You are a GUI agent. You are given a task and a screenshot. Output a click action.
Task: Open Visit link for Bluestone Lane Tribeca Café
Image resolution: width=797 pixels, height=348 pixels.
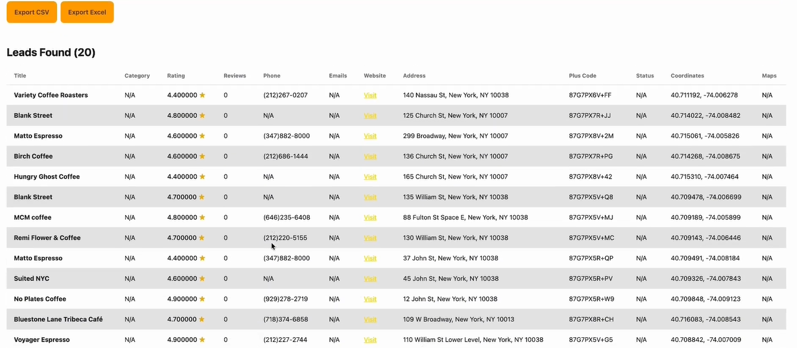[370, 319]
